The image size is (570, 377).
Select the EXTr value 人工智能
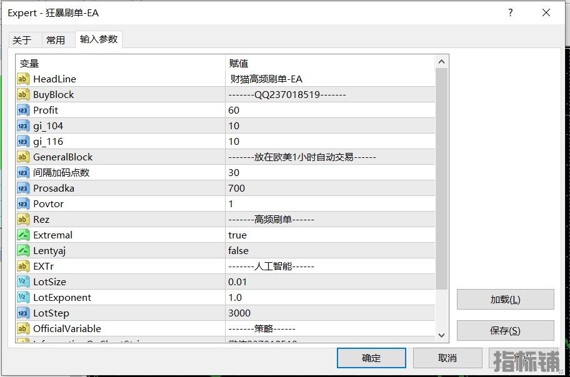pyautogui.click(x=271, y=267)
